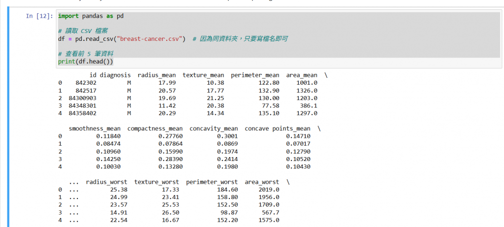This screenshot has height=227, width=504.
Task: Click smoothness_mean value 0.11840
Action: (109, 136)
